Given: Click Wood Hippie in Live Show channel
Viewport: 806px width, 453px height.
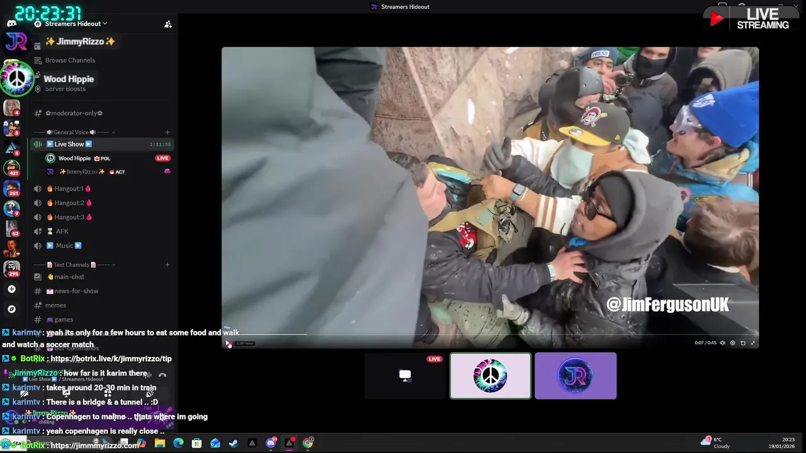Looking at the screenshot, I should 74,159.
